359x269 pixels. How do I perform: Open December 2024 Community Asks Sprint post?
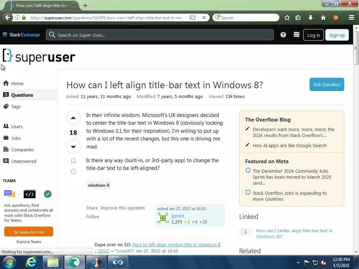pos(292,177)
